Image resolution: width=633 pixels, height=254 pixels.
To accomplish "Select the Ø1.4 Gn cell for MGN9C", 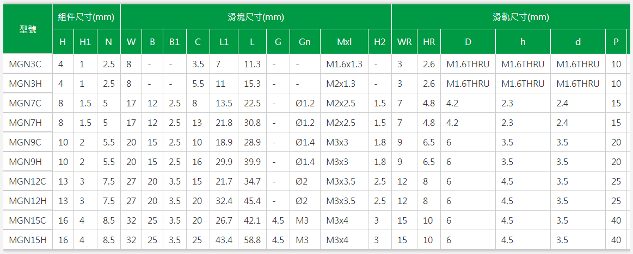I will click(305, 142).
